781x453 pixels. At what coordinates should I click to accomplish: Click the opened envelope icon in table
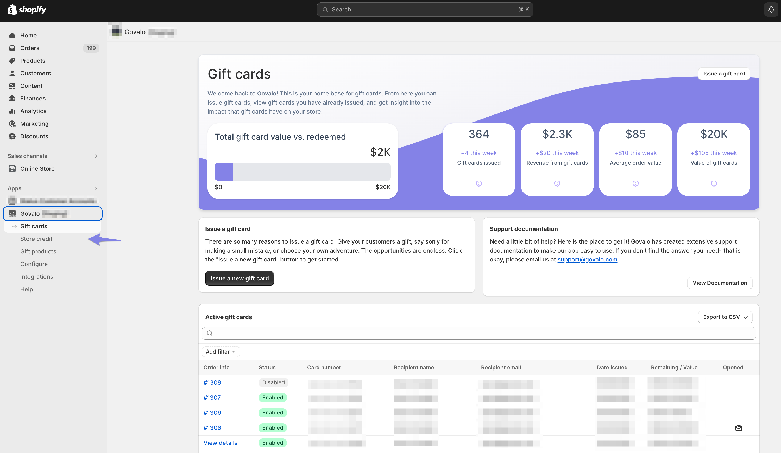point(738,428)
